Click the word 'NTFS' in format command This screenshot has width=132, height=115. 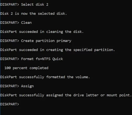[46, 59]
